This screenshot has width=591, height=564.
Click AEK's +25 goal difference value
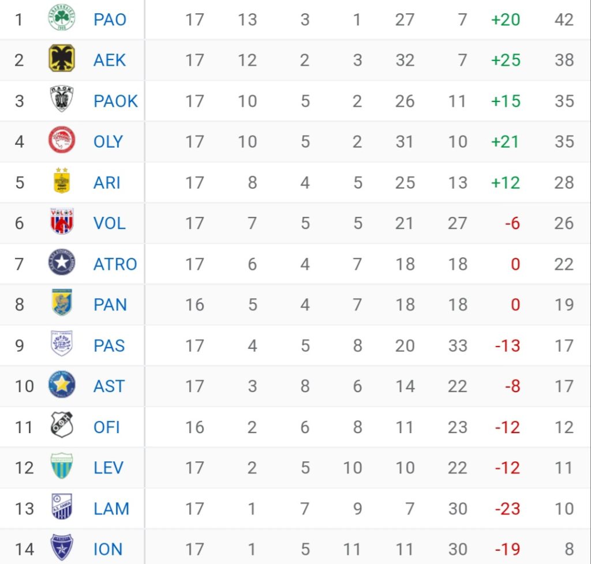tap(506, 60)
